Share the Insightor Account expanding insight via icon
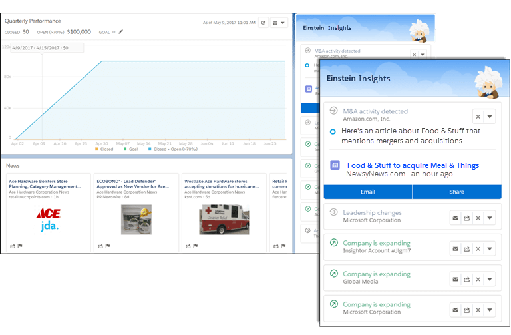511x335 pixels. coord(466,248)
